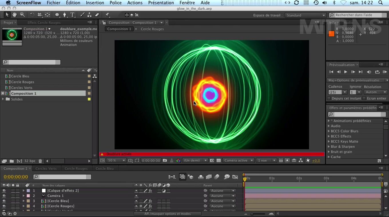Viewport: 389px width, 217px height.
Task: Click the timeline layer search field
Action: (62, 177)
